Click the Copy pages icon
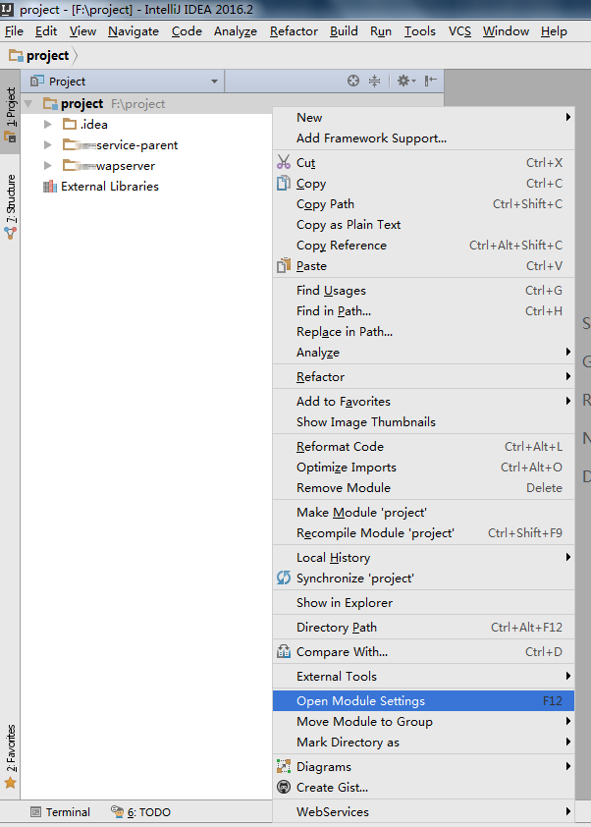The width and height of the screenshot is (591, 827). 284,183
